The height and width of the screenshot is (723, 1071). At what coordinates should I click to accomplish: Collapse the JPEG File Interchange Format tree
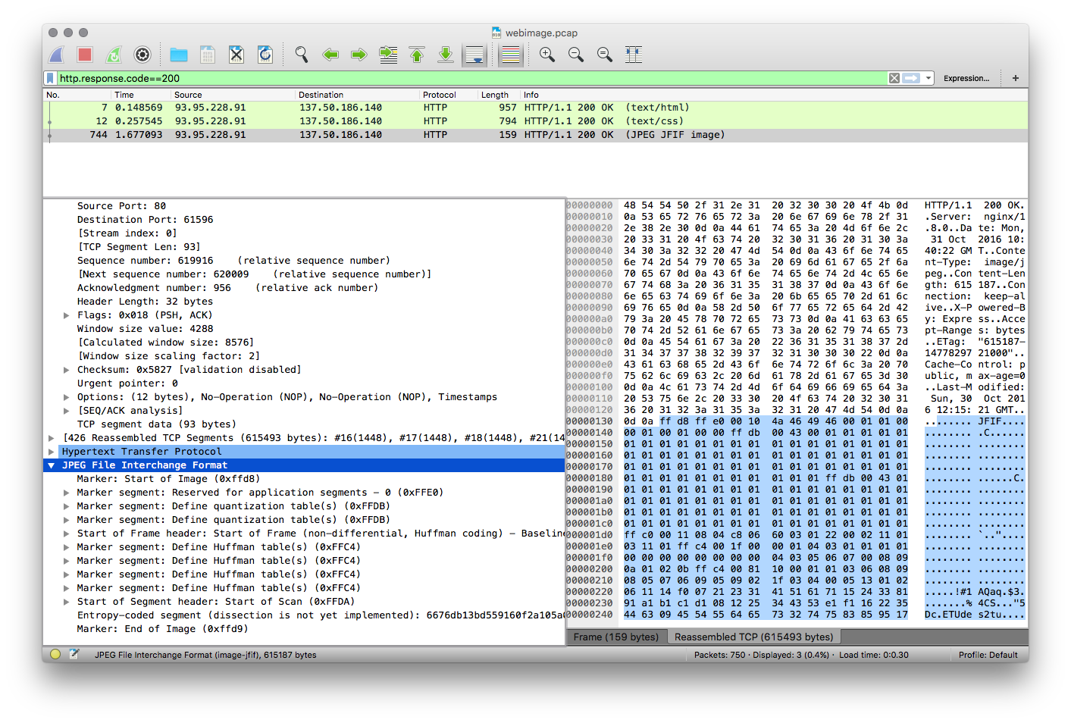point(52,465)
